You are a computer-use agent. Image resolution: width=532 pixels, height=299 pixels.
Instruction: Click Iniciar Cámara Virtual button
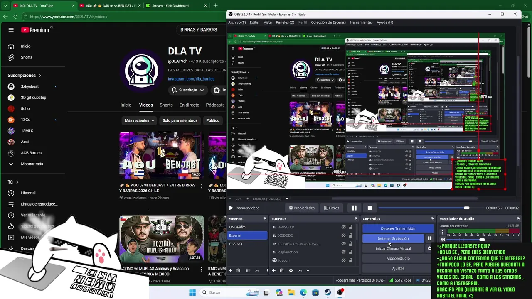393,248
